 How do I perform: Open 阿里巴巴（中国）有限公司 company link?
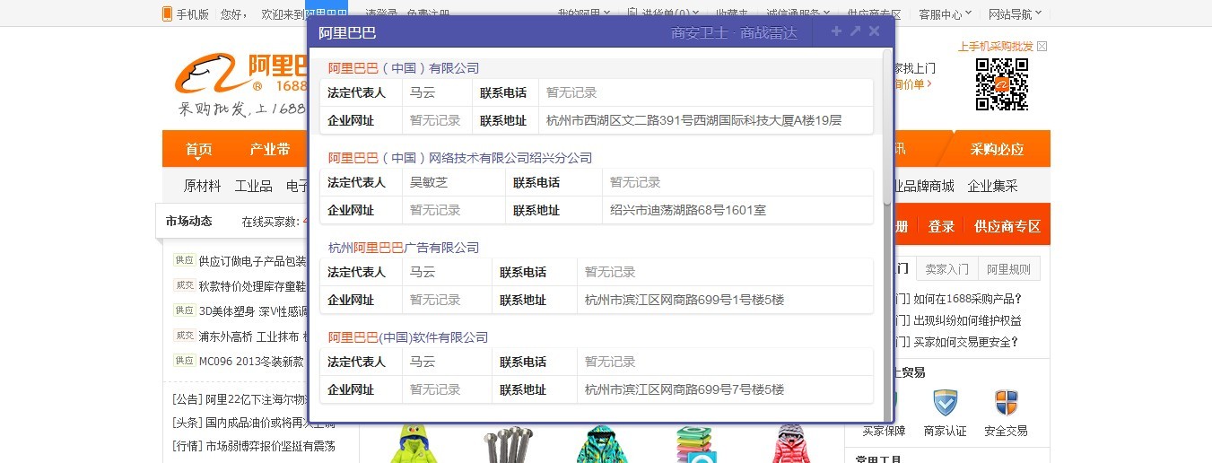[404, 68]
